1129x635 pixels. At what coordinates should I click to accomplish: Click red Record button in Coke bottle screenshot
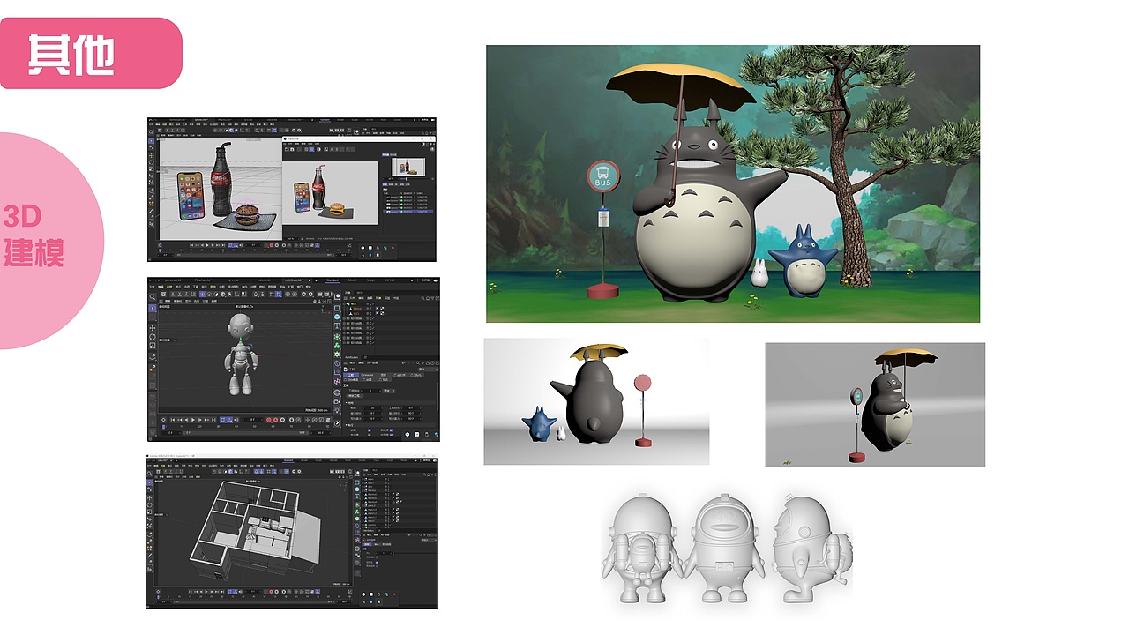[x=272, y=245]
